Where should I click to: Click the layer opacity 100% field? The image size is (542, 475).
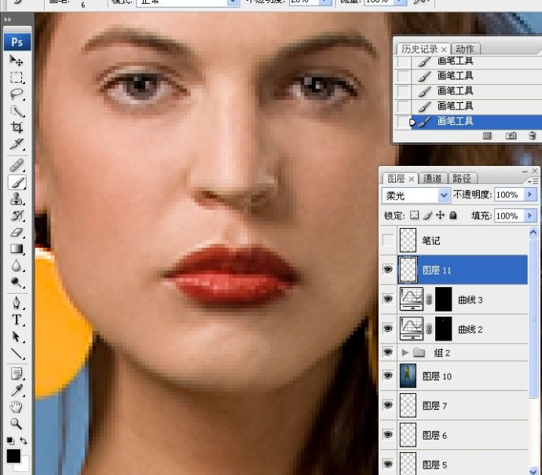pyautogui.click(x=509, y=195)
